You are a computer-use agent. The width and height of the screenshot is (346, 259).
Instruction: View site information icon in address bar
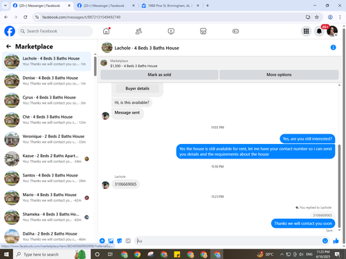click(37, 17)
